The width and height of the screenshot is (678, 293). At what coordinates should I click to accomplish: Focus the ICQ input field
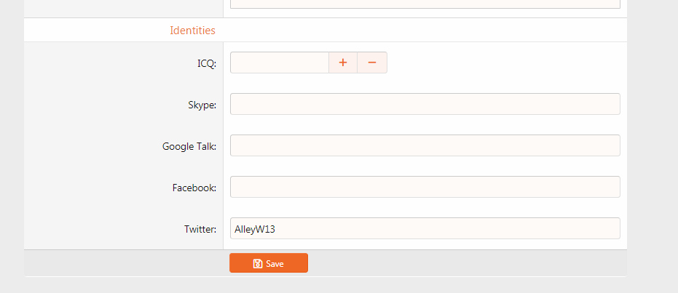tap(280, 63)
